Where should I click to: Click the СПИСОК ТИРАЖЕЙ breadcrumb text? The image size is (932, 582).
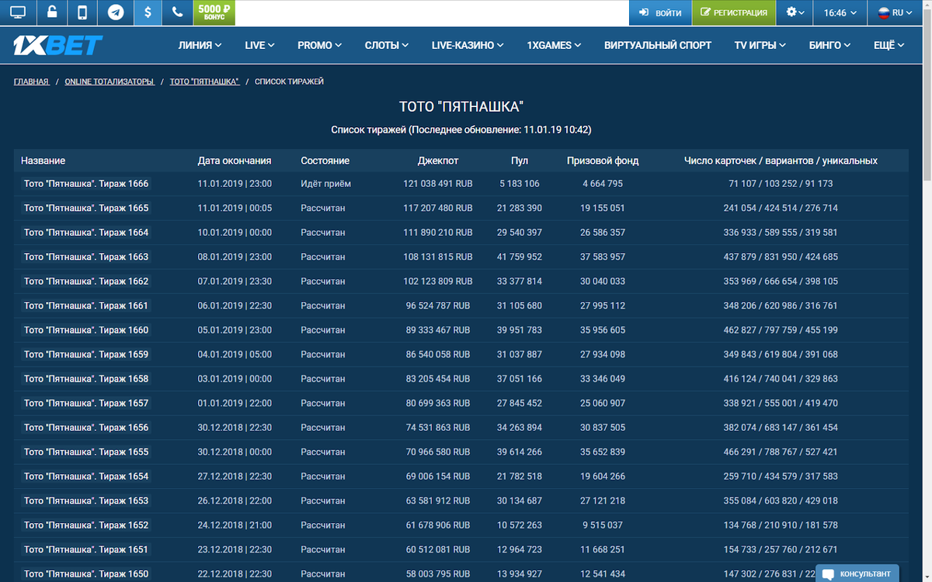(290, 81)
